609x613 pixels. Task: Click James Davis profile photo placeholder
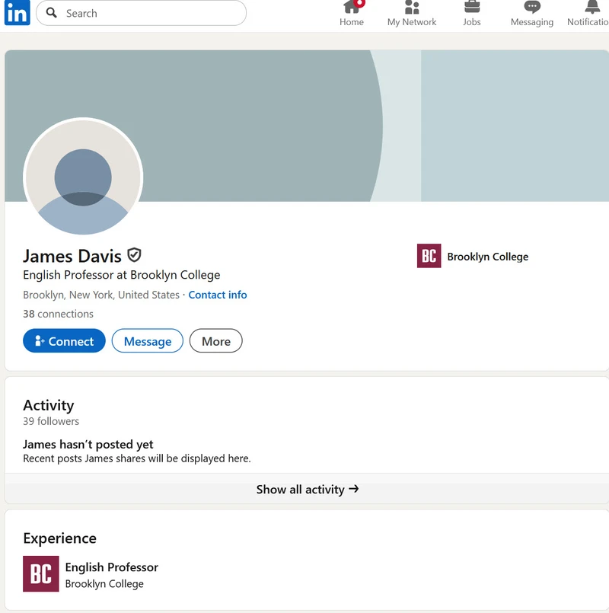click(x=83, y=177)
